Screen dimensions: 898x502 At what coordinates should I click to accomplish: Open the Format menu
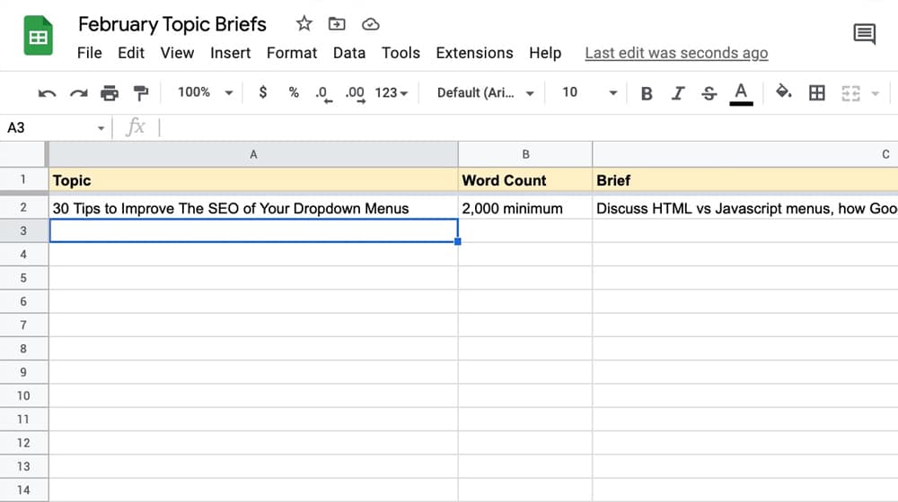pyautogui.click(x=292, y=53)
